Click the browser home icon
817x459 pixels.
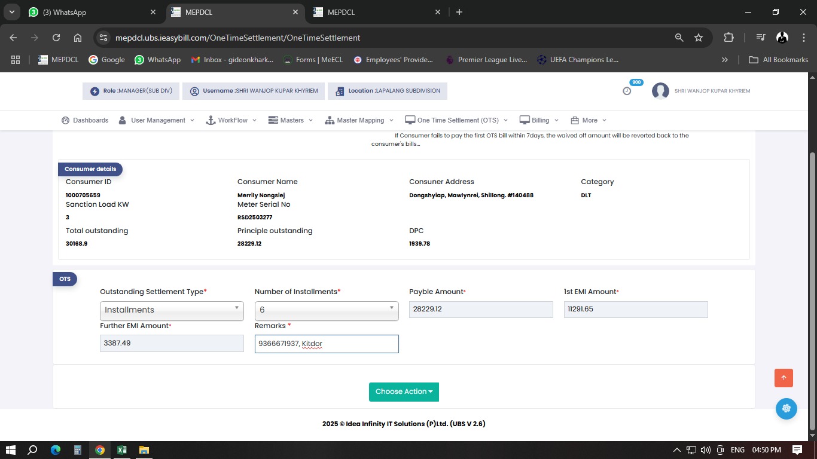click(x=78, y=38)
